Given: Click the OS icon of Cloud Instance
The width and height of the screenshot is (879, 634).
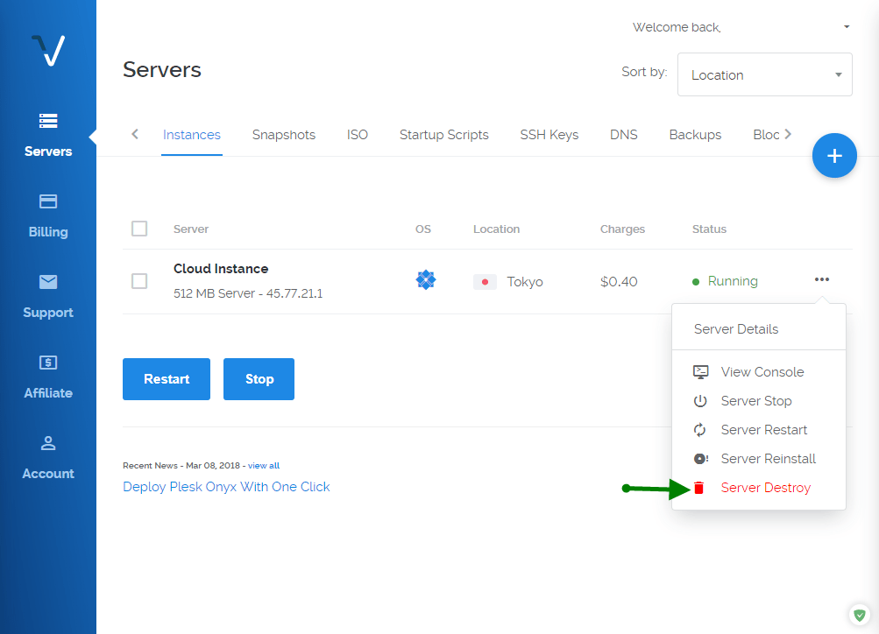Looking at the screenshot, I should click(426, 279).
